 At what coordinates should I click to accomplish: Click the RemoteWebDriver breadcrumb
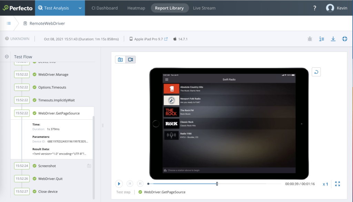pyautogui.click(x=47, y=23)
